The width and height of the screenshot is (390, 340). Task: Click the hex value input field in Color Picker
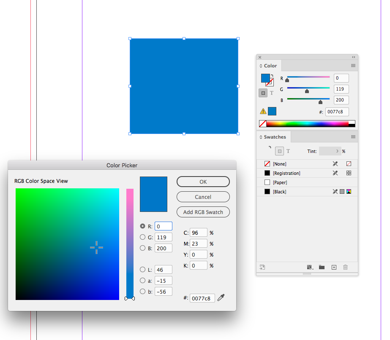[x=202, y=297]
